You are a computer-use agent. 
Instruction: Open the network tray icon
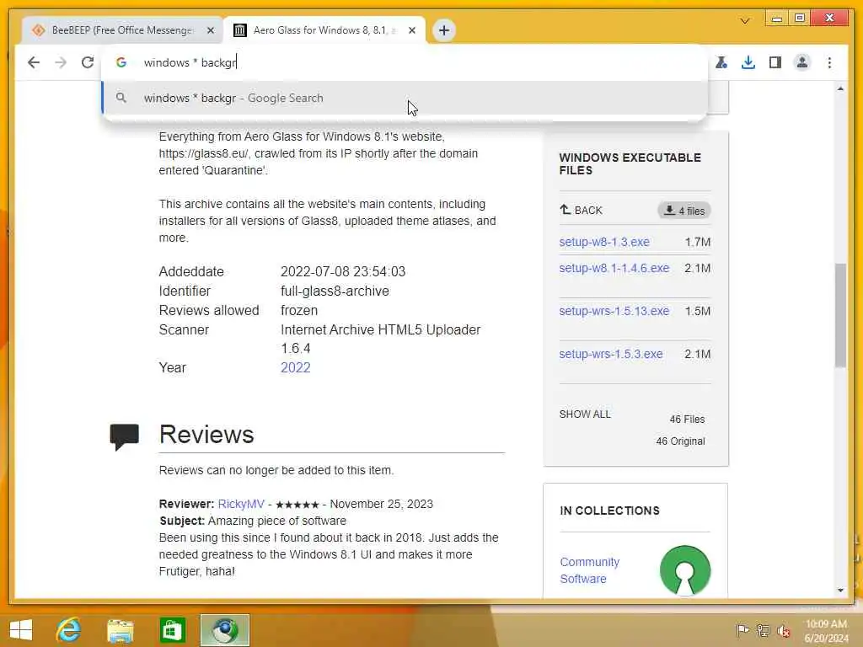tap(763, 630)
